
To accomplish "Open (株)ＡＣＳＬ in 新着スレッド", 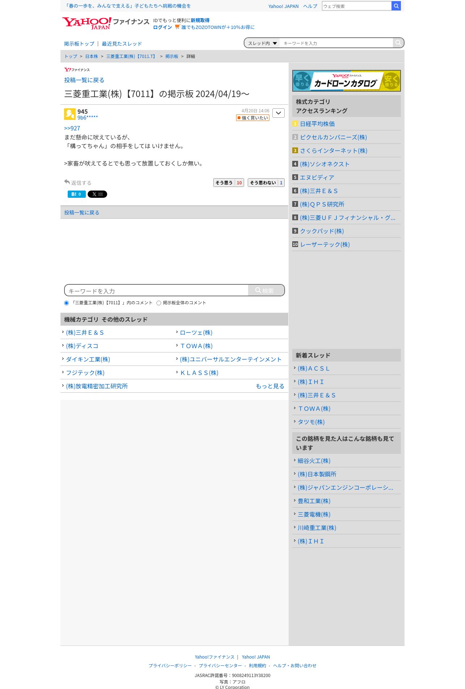I will 314,368.
